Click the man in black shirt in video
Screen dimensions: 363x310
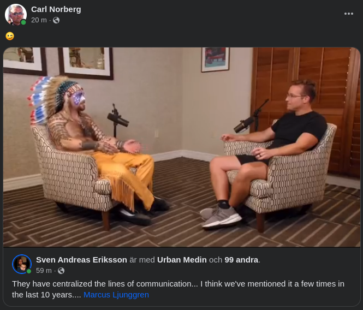tap(264, 153)
